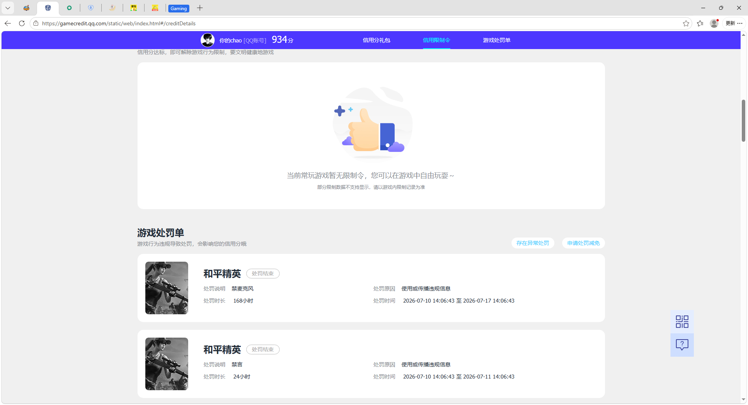This screenshot has height=405, width=748.
Task: View site information lock icon
Action: coord(36,23)
